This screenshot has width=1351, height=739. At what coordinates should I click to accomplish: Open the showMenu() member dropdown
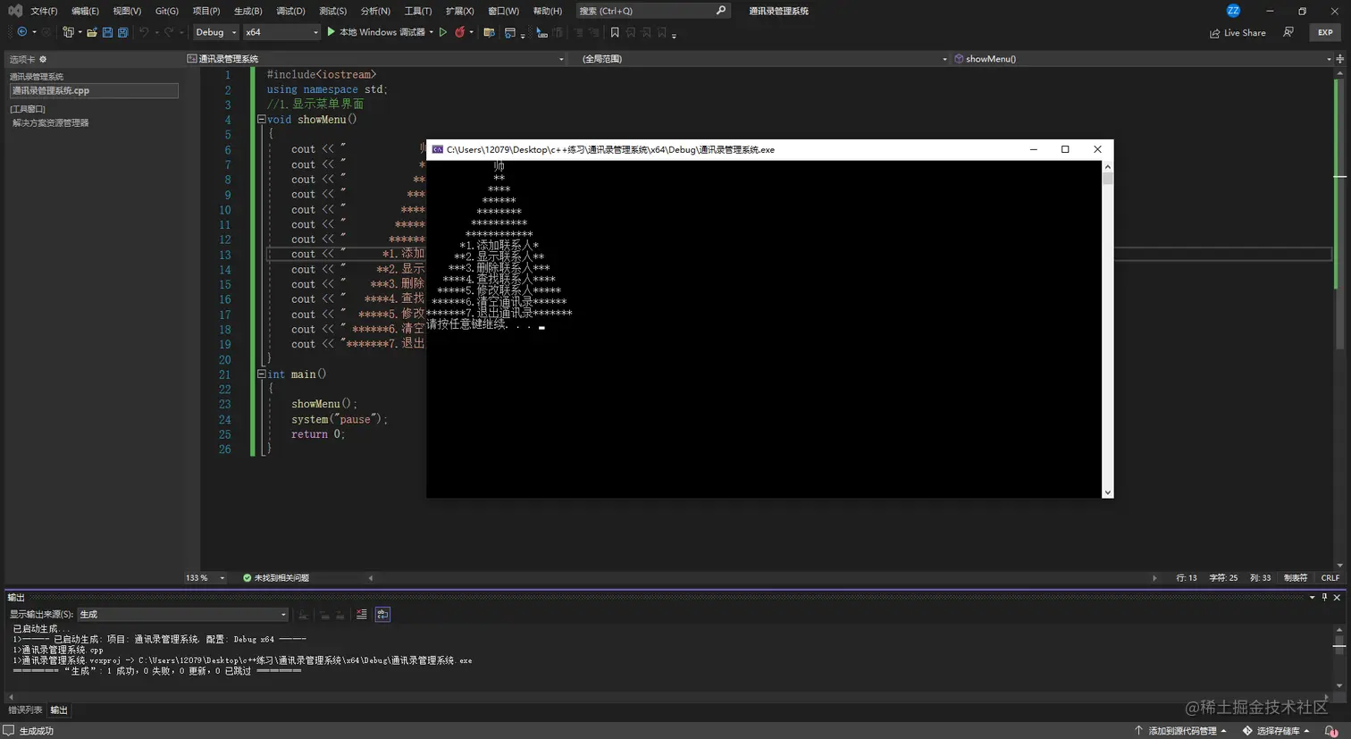1142,59
